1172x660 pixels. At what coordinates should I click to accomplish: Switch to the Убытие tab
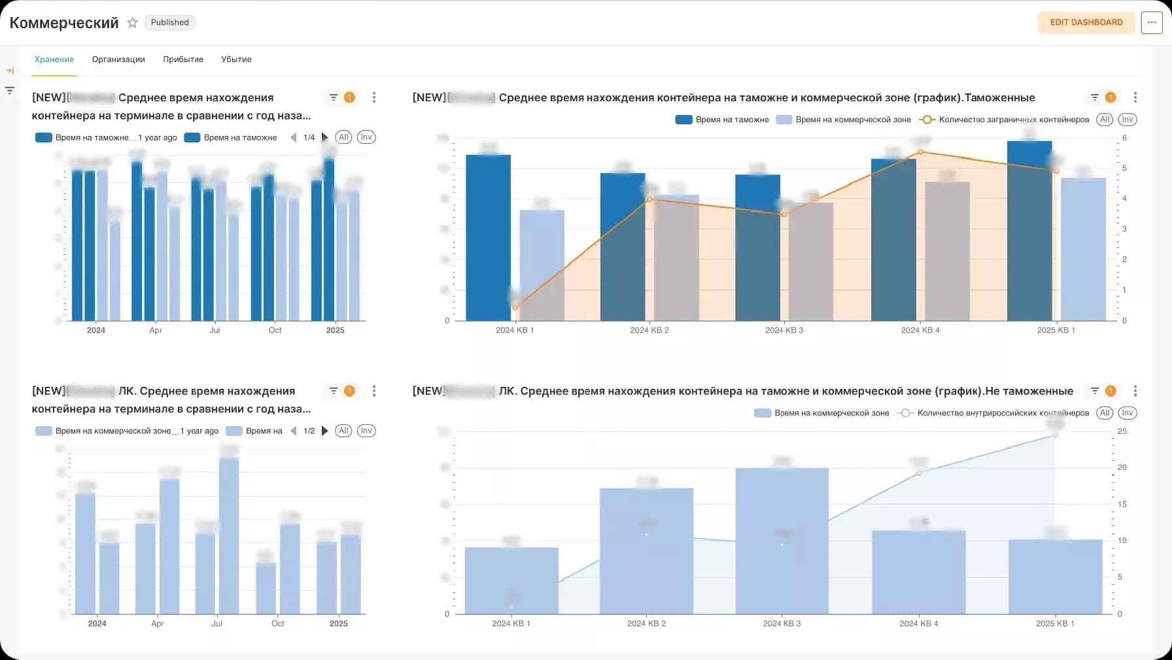tap(236, 59)
